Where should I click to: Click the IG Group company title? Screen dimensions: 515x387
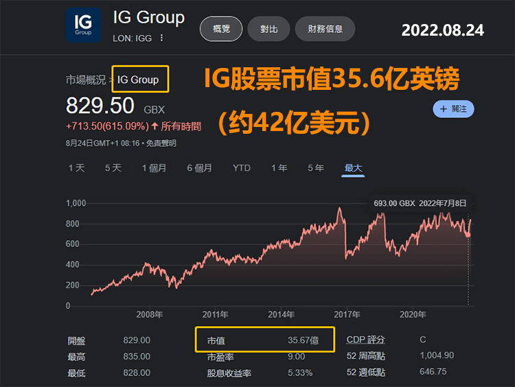149,17
